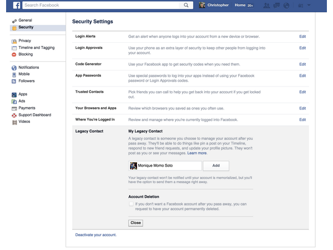Image resolution: width=333 pixels, height=250 pixels.
Task: Edit App Passwords setting
Action: pos(302,76)
